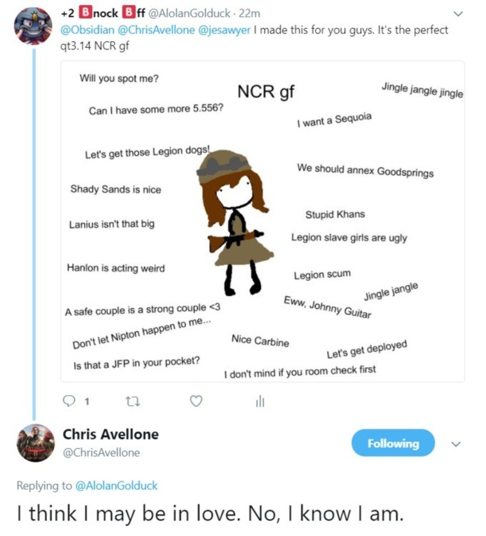Click the reply text "I think I may be in love"
The image size is (486, 536).
(x=210, y=513)
